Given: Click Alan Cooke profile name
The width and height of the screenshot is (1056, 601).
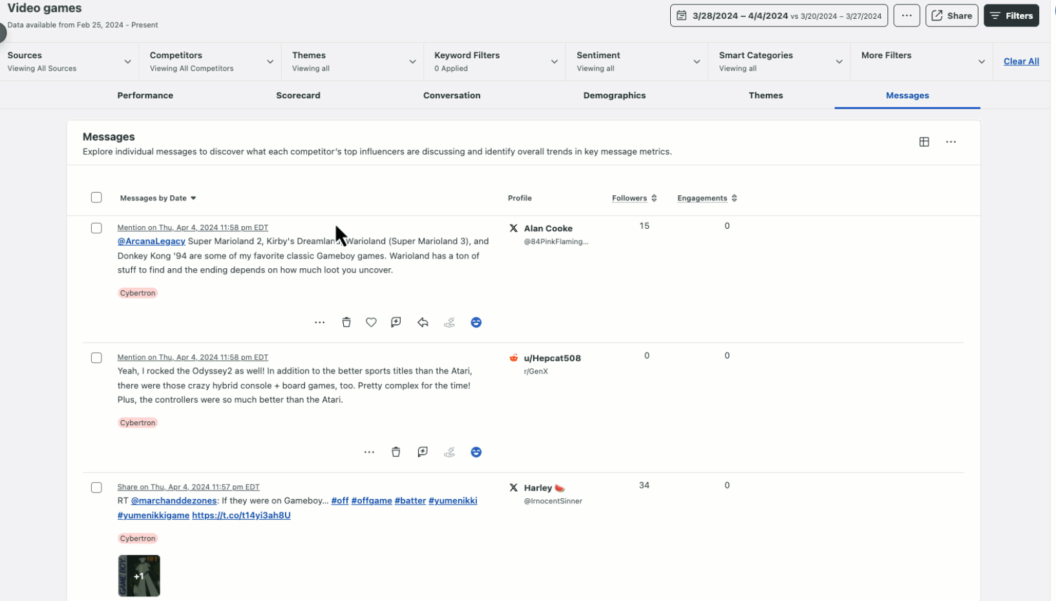Looking at the screenshot, I should [548, 228].
